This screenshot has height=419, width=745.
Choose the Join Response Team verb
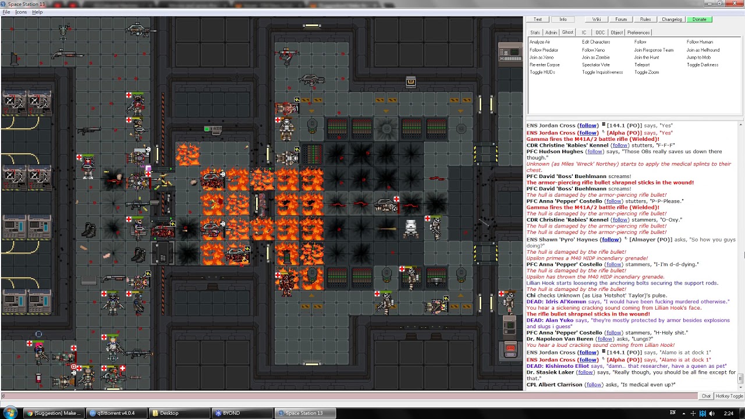pos(654,50)
